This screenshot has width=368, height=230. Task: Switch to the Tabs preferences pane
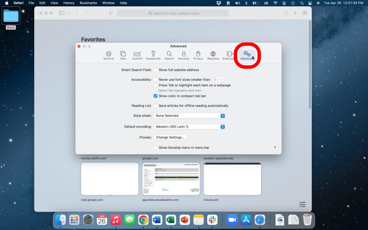123,55
